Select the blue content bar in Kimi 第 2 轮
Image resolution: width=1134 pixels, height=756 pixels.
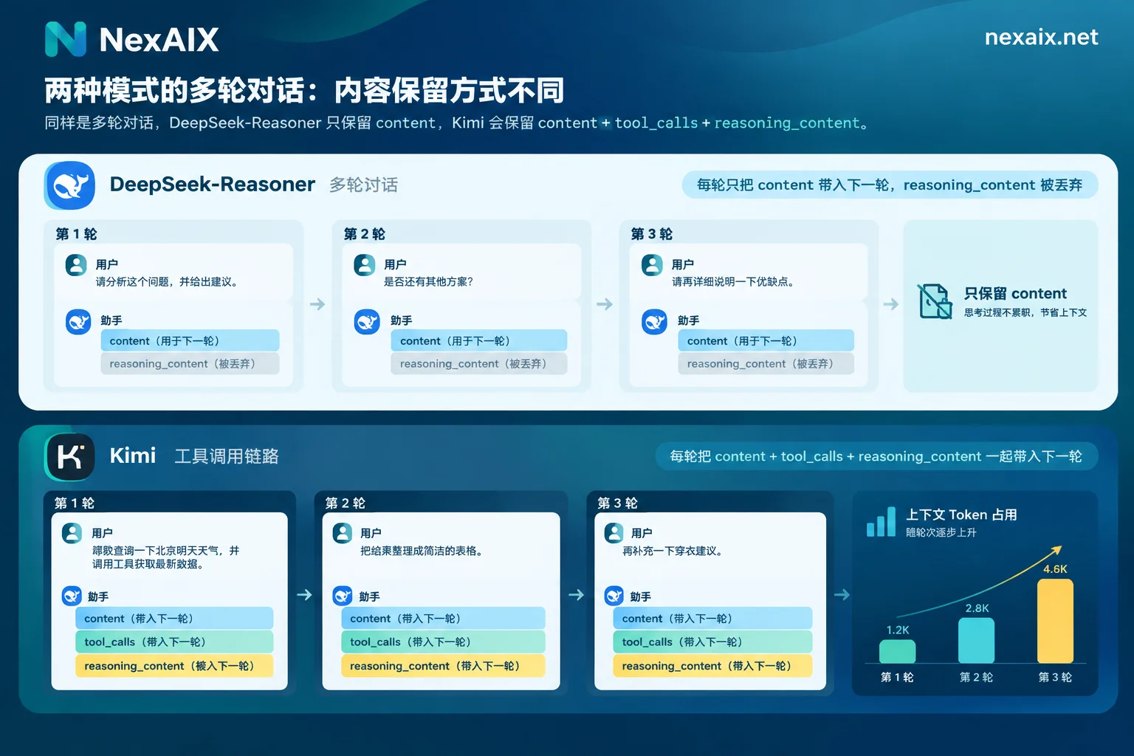click(443, 618)
